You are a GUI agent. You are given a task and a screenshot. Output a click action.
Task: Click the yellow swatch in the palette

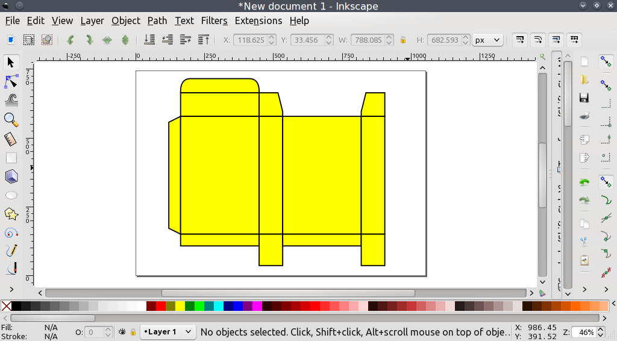pos(180,306)
